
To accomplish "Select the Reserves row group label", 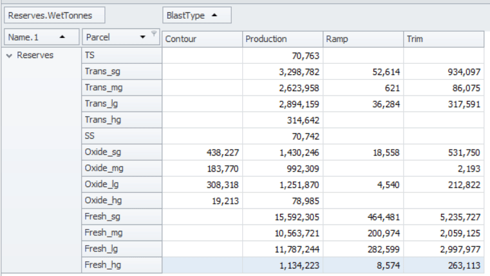I will click(x=35, y=55).
